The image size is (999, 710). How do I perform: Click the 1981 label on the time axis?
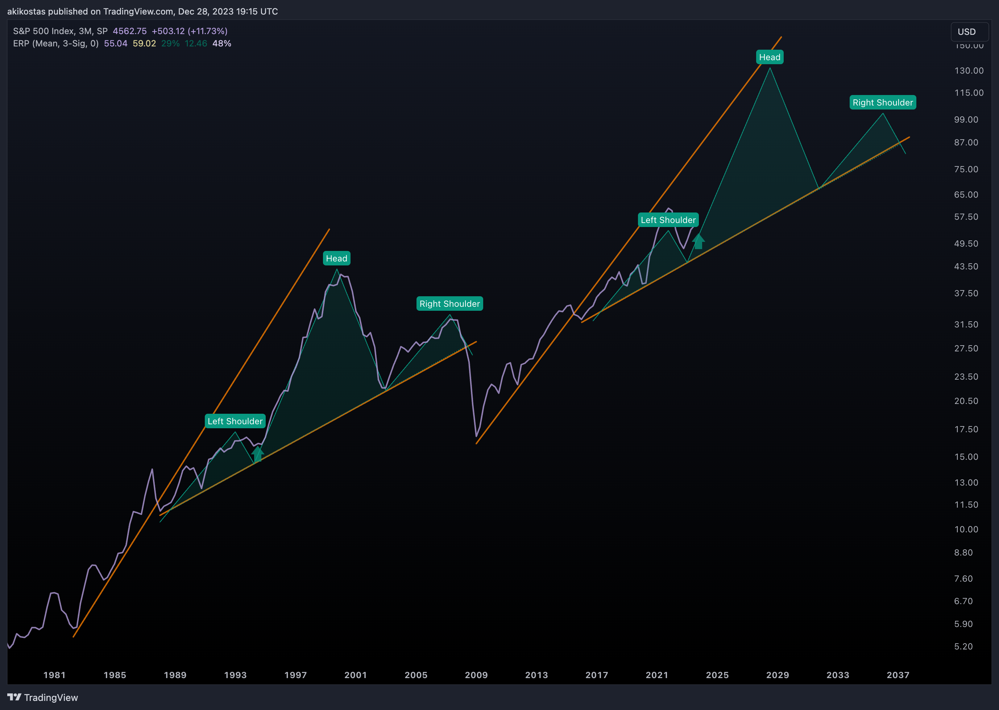tap(55, 675)
